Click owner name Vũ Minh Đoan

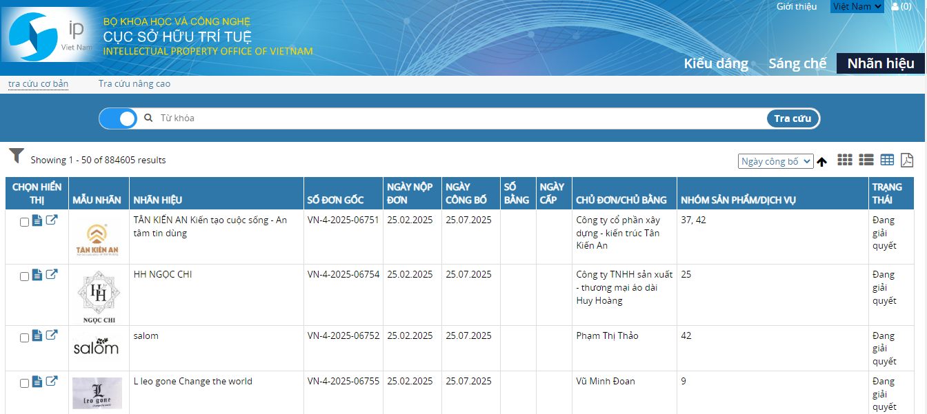click(x=606, y=382)
